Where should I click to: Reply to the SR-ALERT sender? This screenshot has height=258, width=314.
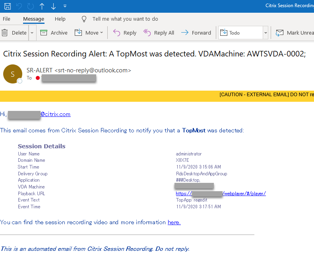(125, 33)
